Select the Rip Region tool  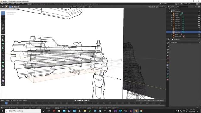(3, 84)
